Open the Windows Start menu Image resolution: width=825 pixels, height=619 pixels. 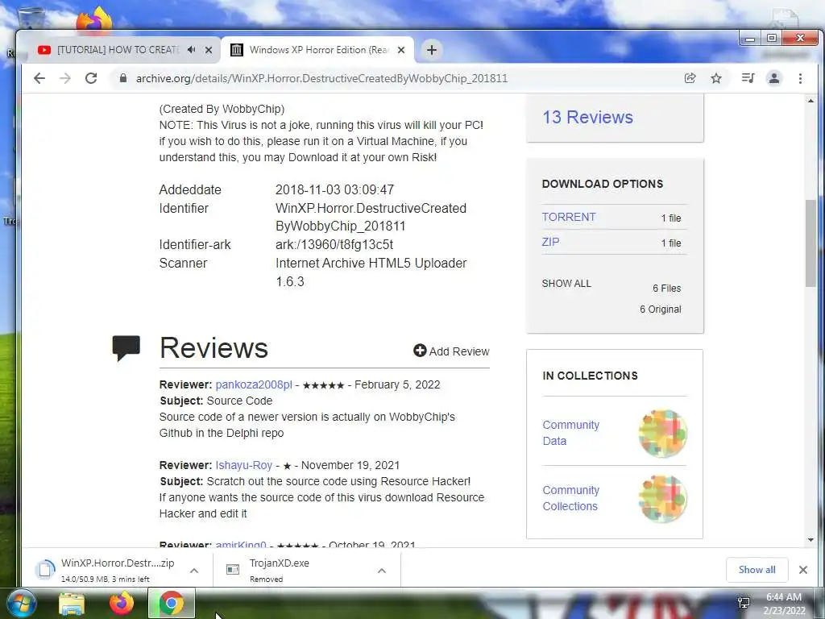(x=21, y=603)
